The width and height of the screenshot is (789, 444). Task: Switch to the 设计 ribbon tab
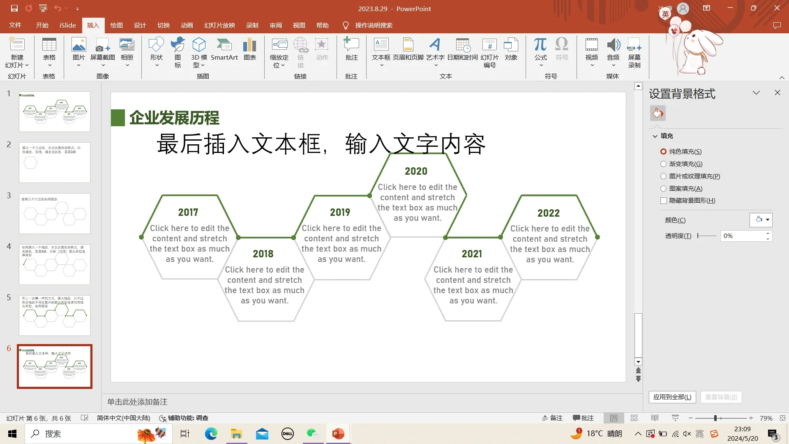pos(140,25)
